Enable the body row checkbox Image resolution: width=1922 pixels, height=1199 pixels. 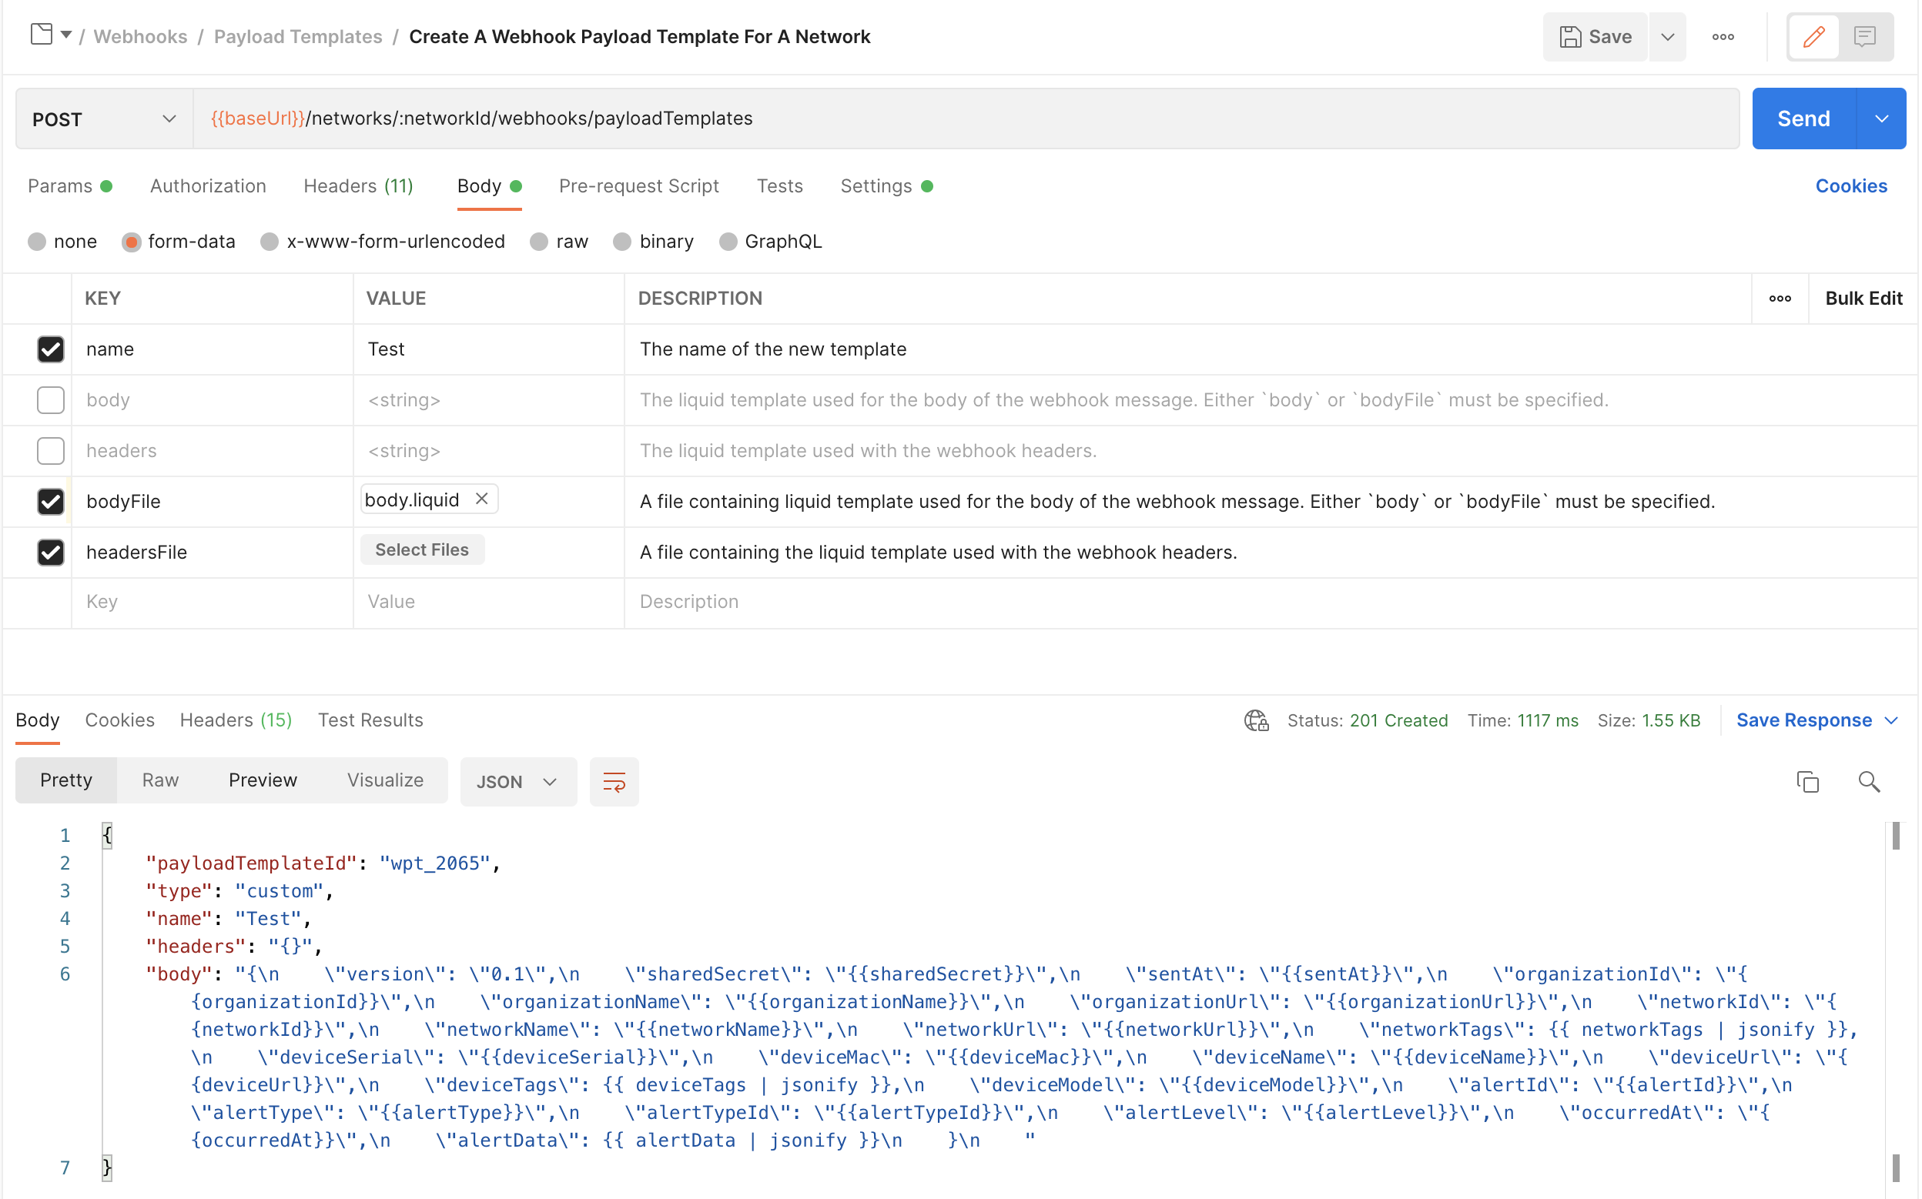(x=51, y=399)
